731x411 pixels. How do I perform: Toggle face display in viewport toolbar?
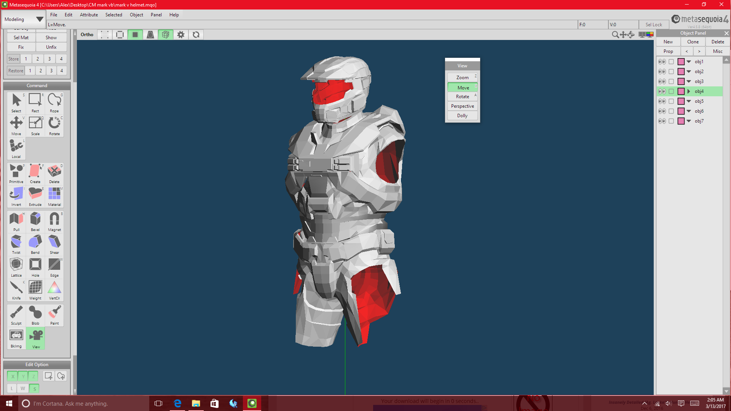tap(135, 35)
